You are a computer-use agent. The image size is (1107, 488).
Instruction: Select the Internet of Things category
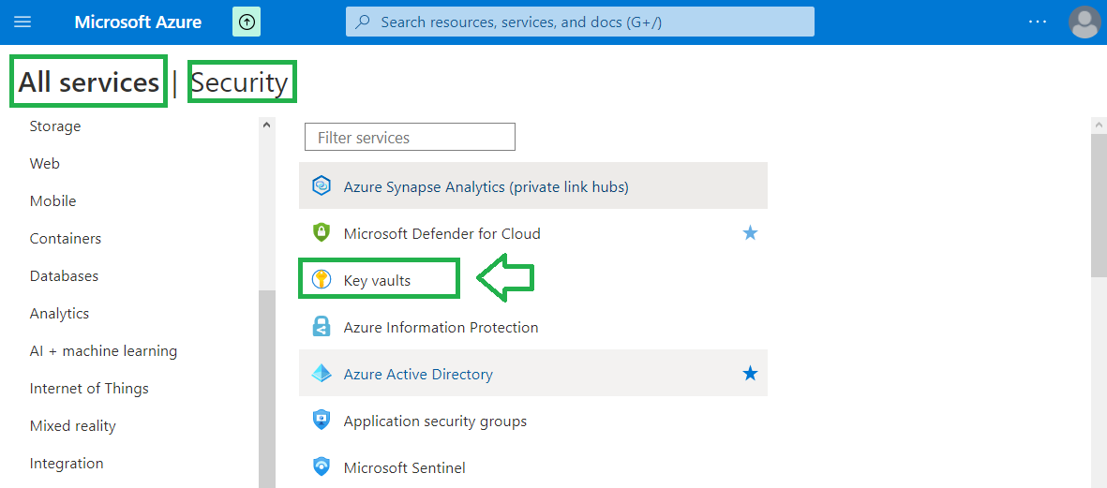(89, 388)
